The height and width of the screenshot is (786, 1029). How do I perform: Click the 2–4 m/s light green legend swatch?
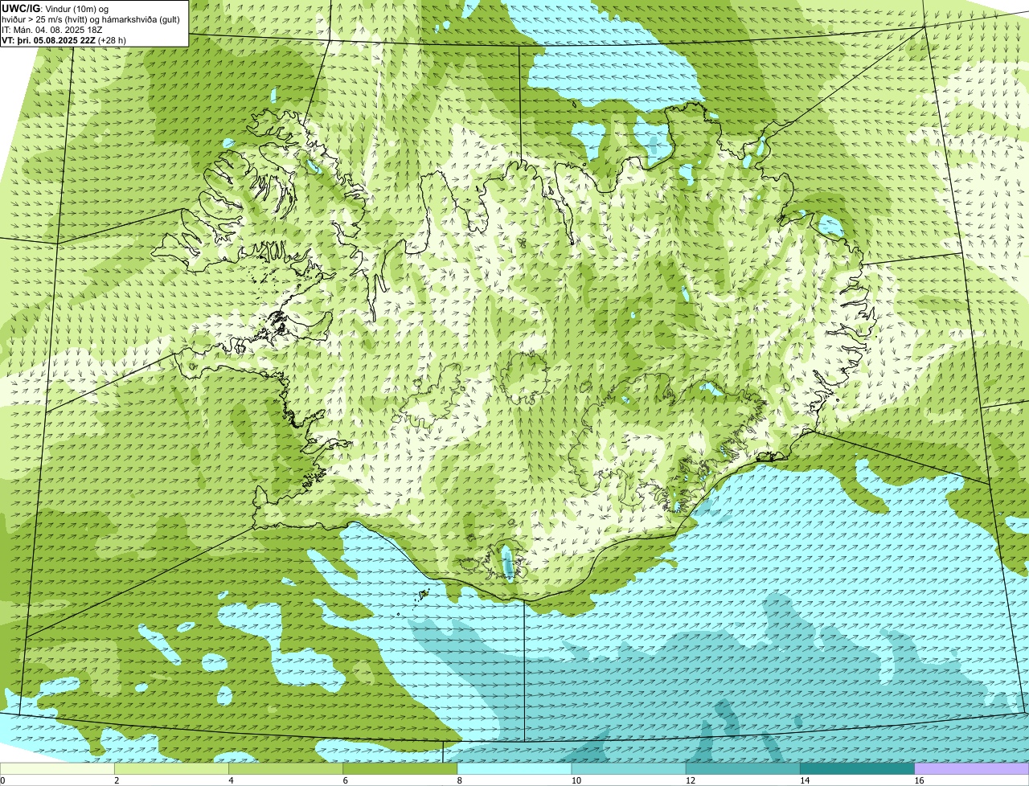click(x=172, y=768)
